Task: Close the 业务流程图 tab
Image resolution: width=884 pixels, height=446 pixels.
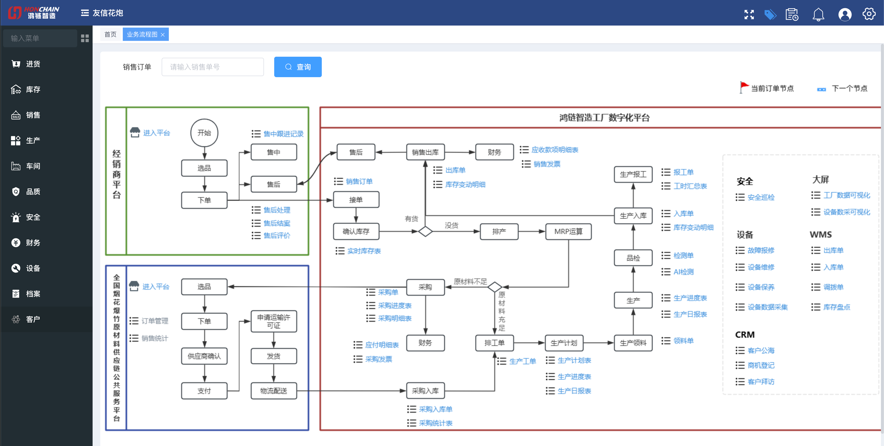Action: 163,35
